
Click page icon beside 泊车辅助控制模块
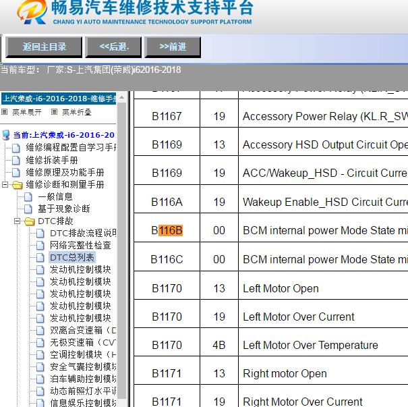[40, 379]
